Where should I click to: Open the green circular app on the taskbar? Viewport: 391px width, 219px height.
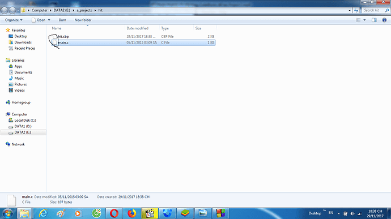[96, 213]
